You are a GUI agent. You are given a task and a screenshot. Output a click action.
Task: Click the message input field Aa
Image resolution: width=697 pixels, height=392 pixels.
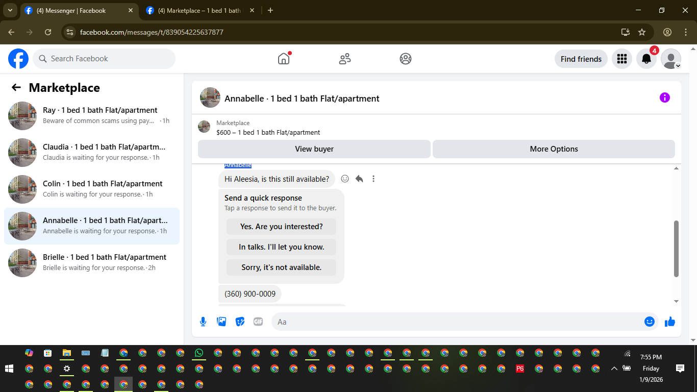458,322
